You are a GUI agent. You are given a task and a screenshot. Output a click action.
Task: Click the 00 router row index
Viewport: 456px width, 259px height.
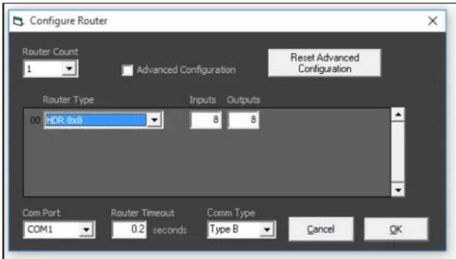pos(35,120)
